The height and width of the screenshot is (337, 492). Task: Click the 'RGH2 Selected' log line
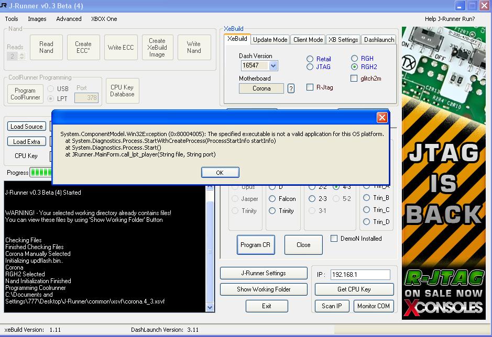[25, 274]
